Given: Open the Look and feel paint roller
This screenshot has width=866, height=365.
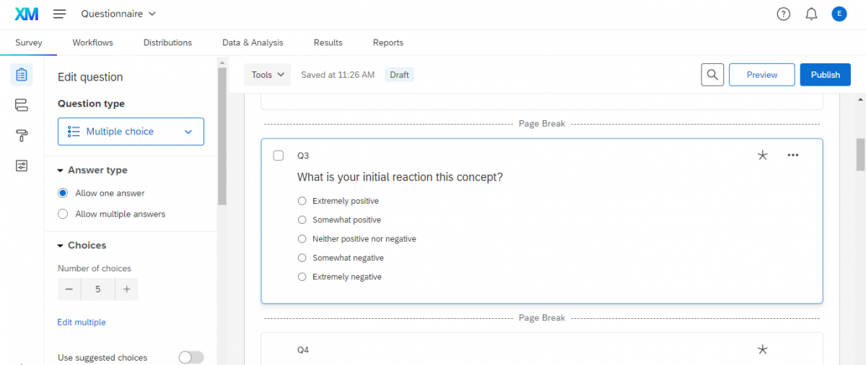Looking at the screenshot, I should [x=22, y=136].
